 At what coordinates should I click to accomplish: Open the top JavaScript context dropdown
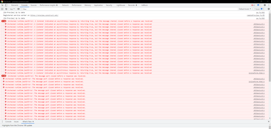pyautogui.click(x=12, y=9)
